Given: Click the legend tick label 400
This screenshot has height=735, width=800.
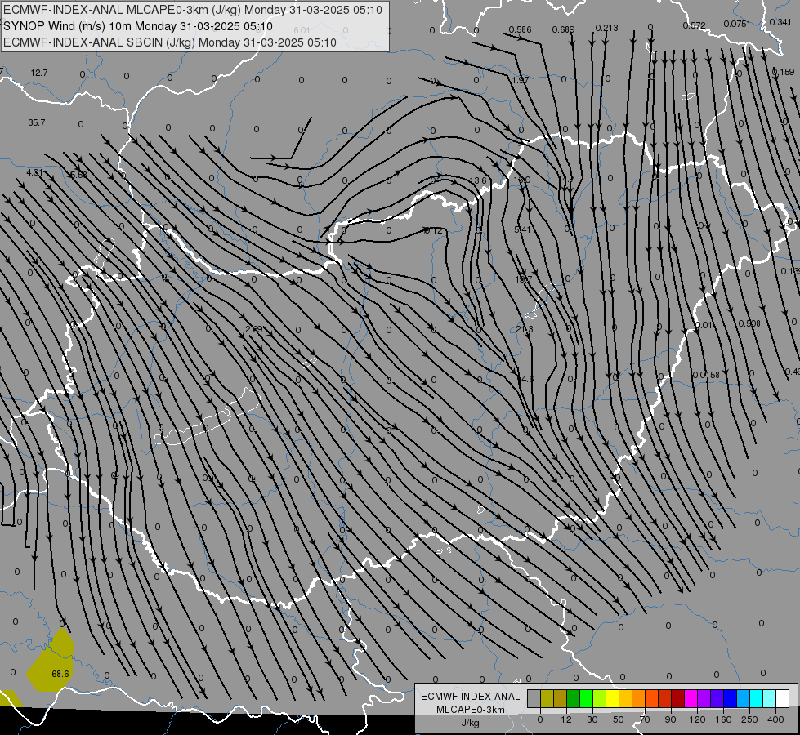Looking at the screenshot, I should click(x=775, y=719).
